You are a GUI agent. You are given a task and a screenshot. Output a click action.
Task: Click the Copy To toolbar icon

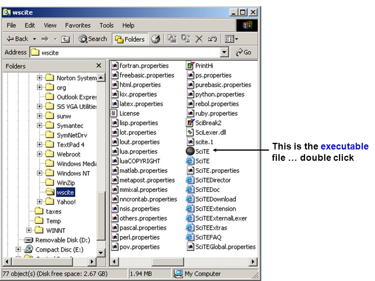(x=186, y=39)
